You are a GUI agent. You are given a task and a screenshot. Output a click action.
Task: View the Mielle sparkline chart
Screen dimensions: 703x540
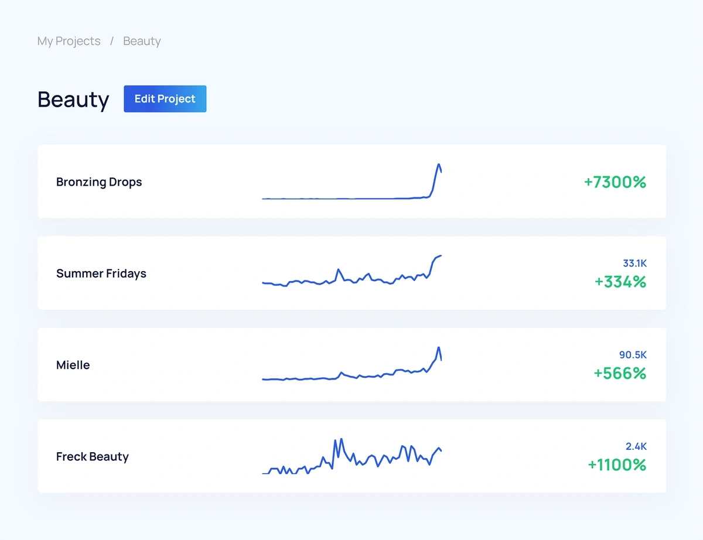351,364
